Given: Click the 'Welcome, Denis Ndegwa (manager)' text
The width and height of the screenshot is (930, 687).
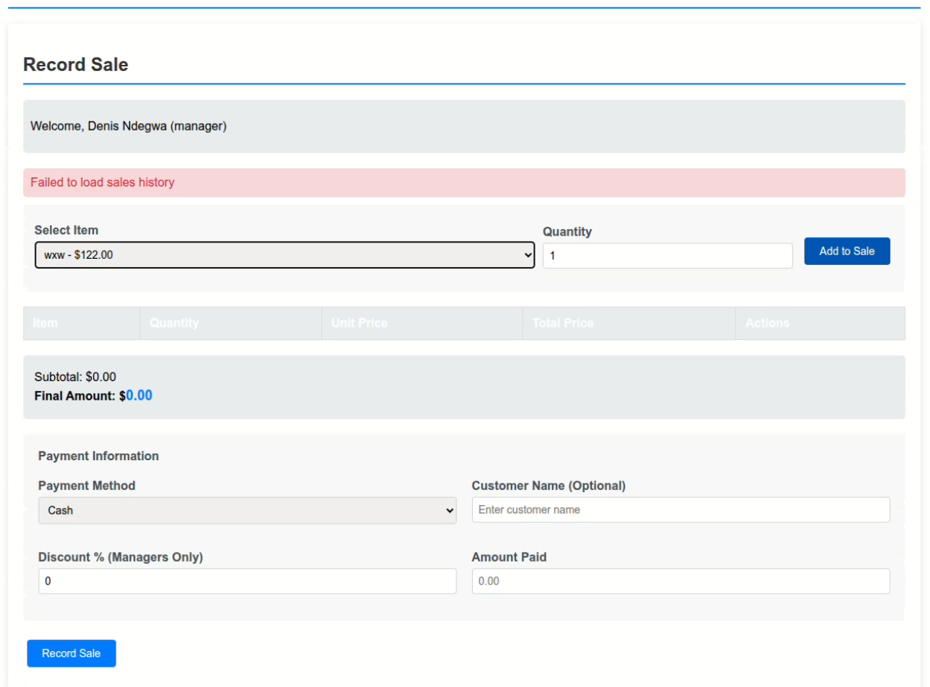Looking at the screenshot, I should (128, 126).
